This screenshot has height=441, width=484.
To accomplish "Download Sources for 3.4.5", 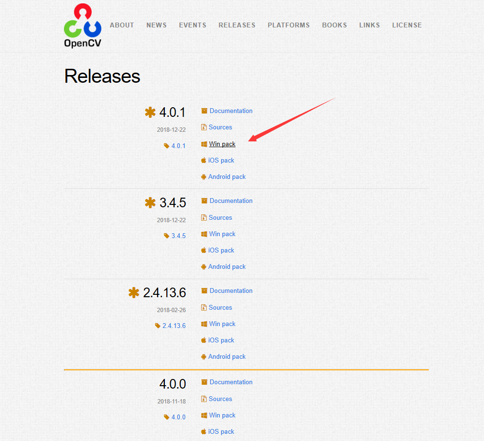I will [220, 217].
